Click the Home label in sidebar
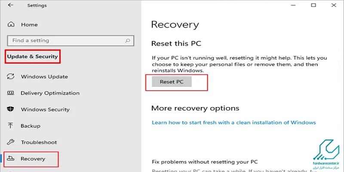The height and width of the screenshot is (172, 344). click(29, 25)
